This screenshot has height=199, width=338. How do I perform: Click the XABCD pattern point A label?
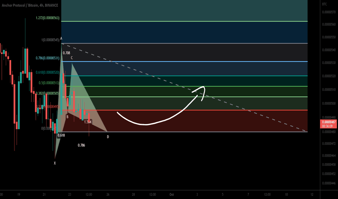[61, 38]
